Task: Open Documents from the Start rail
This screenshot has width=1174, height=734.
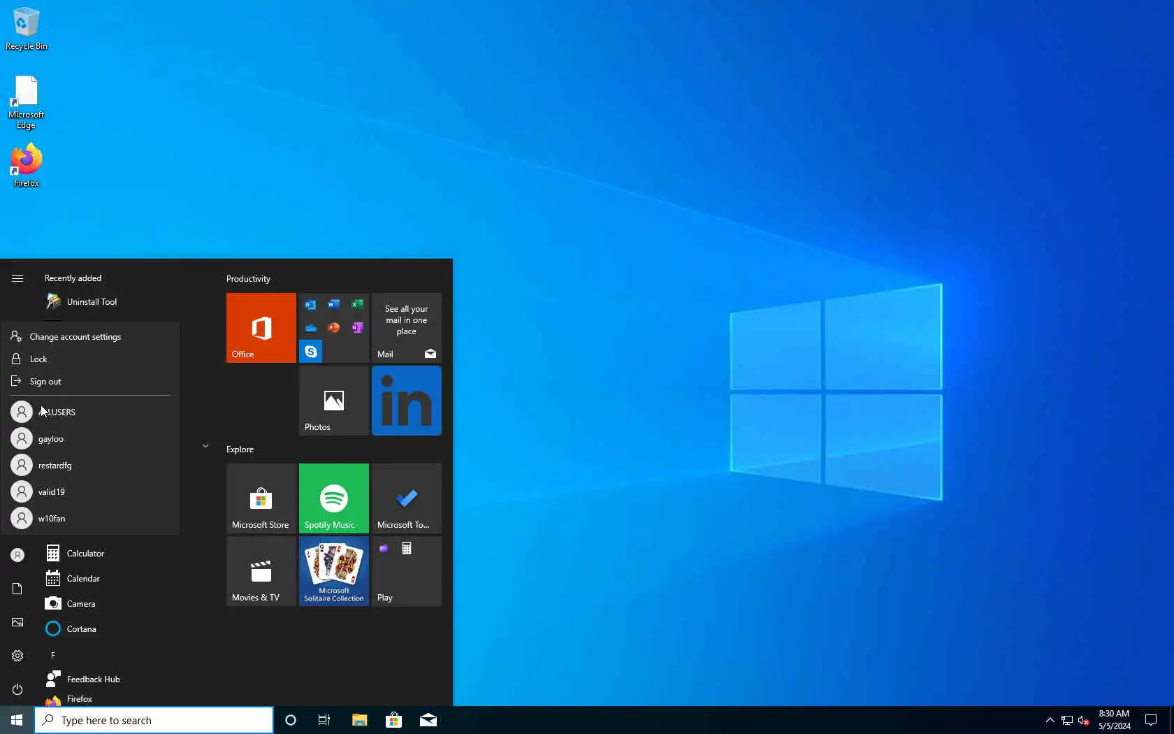Action: [17, 589]
